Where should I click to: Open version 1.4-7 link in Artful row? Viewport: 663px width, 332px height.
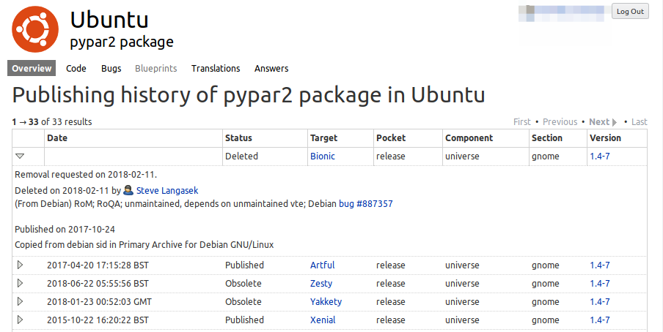tap(600, 265)
